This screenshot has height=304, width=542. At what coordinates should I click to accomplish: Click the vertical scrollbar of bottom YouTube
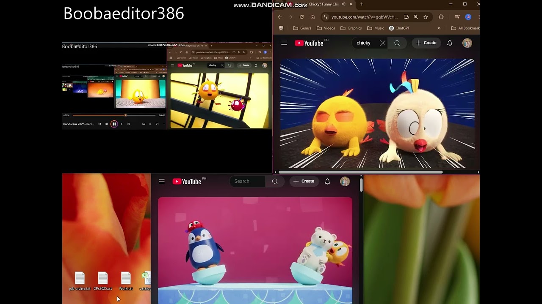(361, 185)
